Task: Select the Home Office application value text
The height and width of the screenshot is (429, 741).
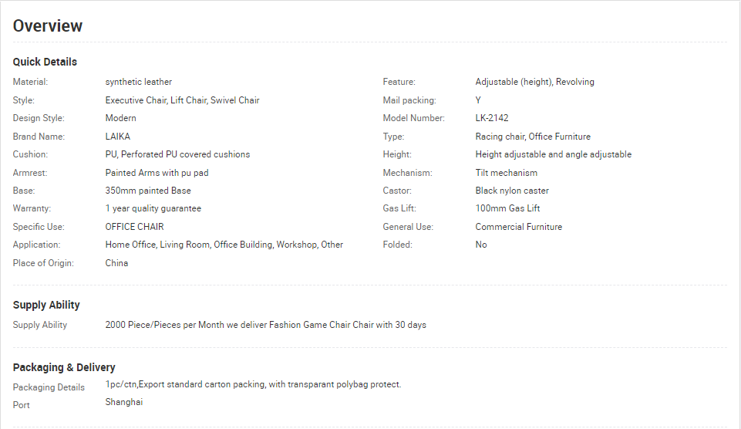Action: [x=130, y=245]
